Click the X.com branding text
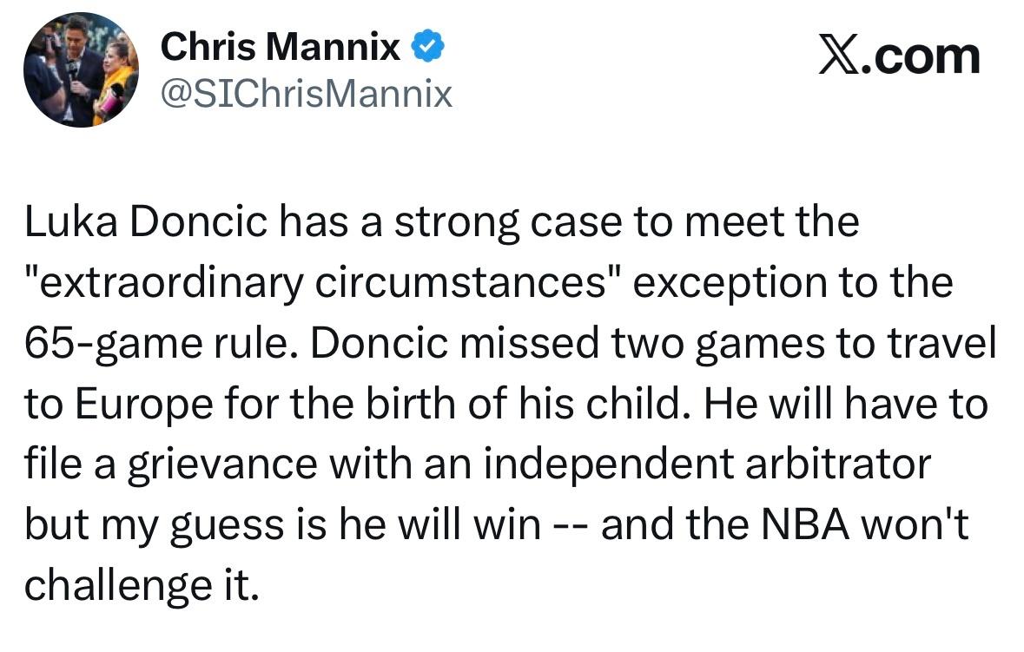The image size is (1024, 652). (901, 54)
